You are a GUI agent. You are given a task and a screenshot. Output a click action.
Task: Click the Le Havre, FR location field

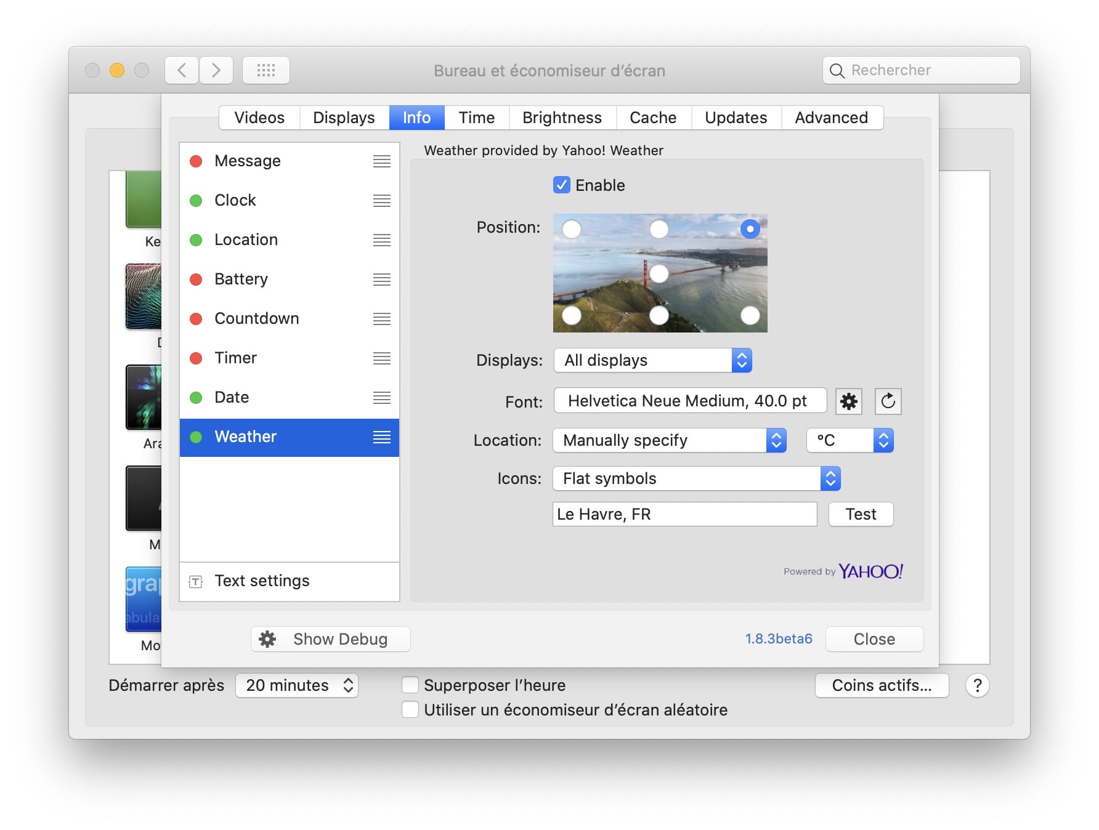pyautogui.click(x=684, y=514)
